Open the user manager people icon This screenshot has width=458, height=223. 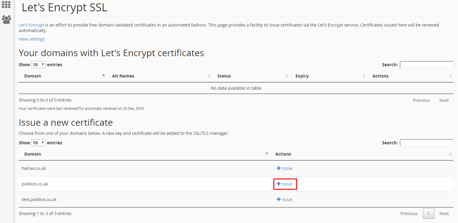6,20
